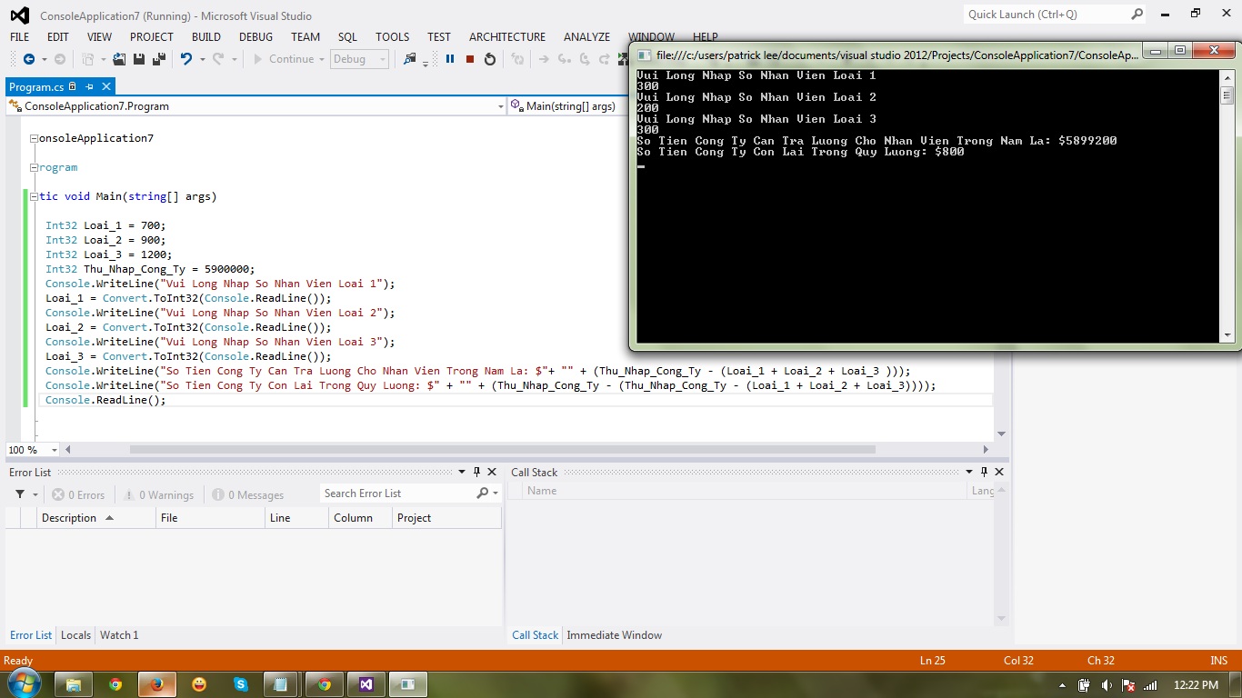Toggle the 0 Errors filter

pyautogui.click(x=79, y=494)
